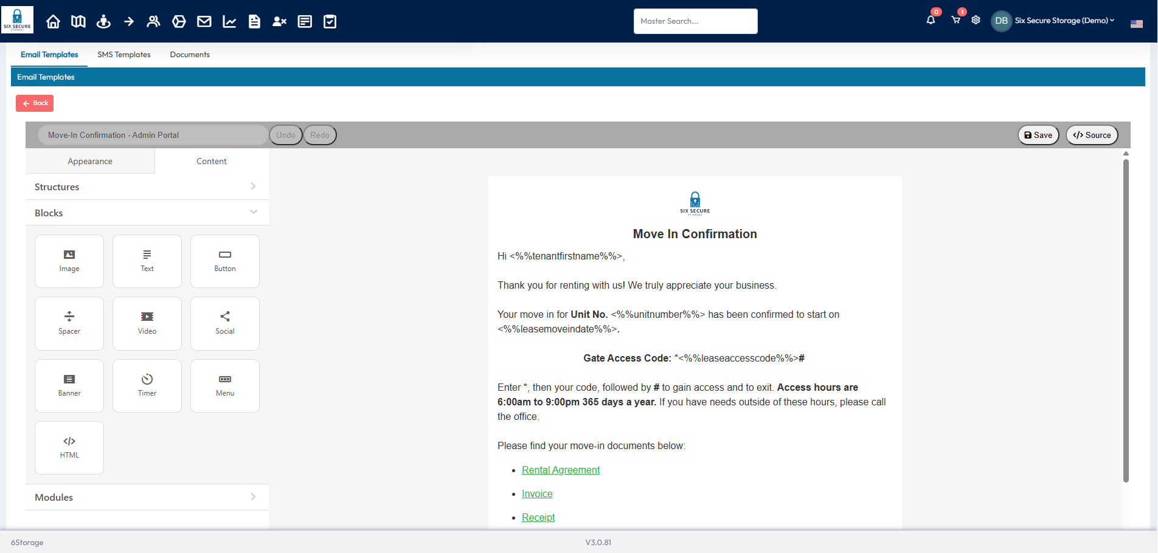Select the Banner block
1158x553 pixels.
pyautogui.click(x=69, y=386)
